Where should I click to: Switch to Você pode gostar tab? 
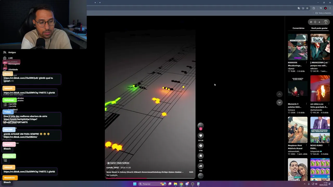[319, 28]
